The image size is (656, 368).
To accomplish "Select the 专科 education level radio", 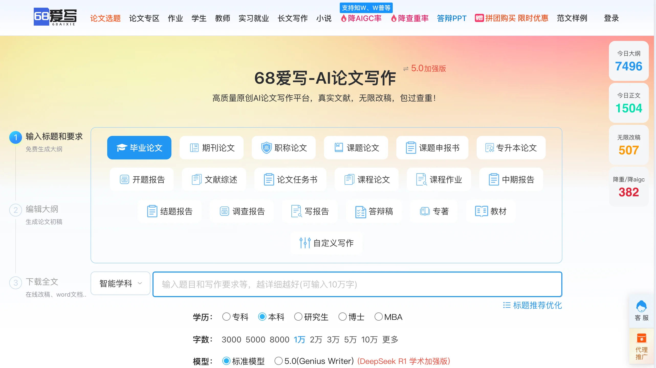I will (x=226, y=317).
